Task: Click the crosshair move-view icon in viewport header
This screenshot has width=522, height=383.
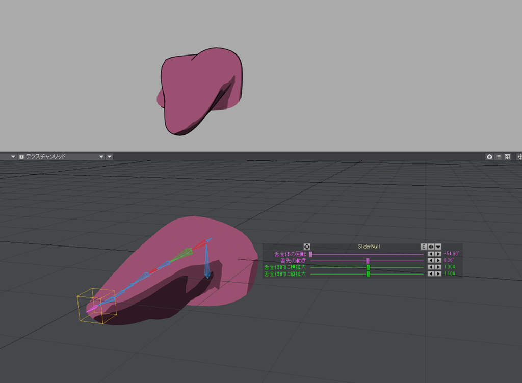Action: coord(519,156)
